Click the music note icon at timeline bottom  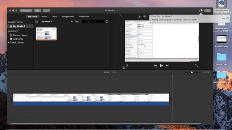(13, 120)
